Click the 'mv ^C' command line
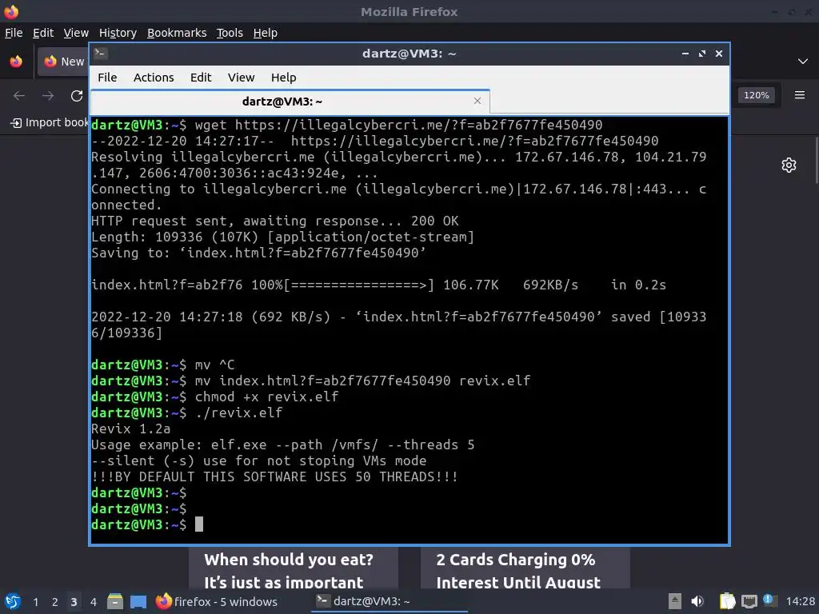819x614 pixels. click(163, 365)
